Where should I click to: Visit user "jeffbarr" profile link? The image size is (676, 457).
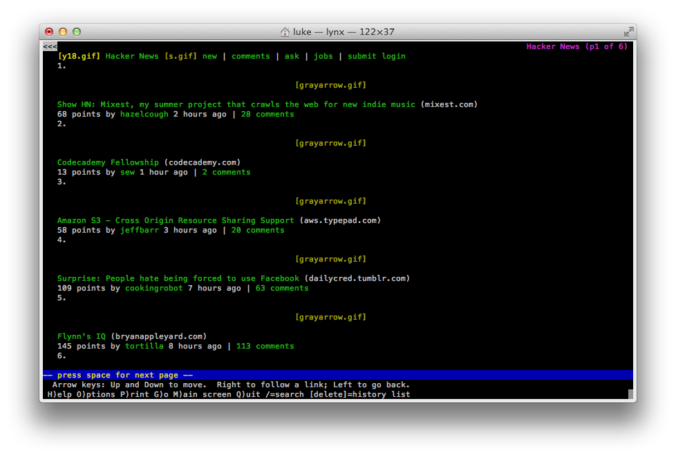coord(139,231)
